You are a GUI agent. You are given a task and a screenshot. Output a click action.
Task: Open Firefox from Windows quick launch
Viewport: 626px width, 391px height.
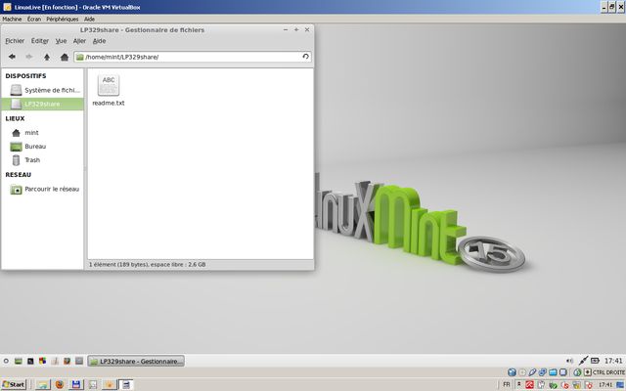(60, 384)
